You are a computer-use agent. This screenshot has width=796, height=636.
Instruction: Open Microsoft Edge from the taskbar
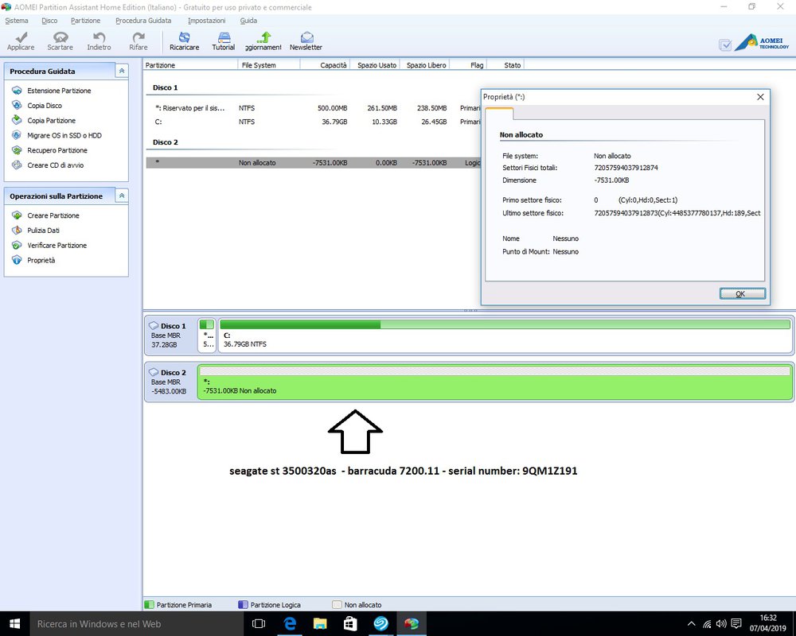(291, 624)
